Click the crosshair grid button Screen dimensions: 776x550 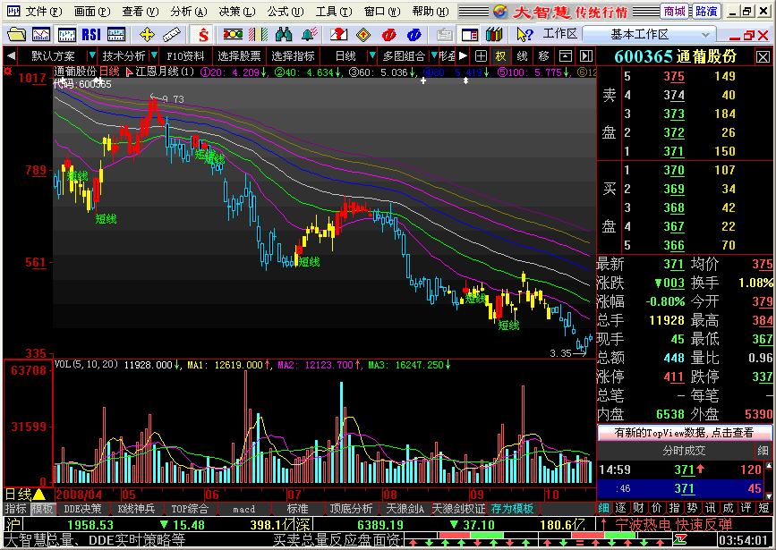click(481, 55)
